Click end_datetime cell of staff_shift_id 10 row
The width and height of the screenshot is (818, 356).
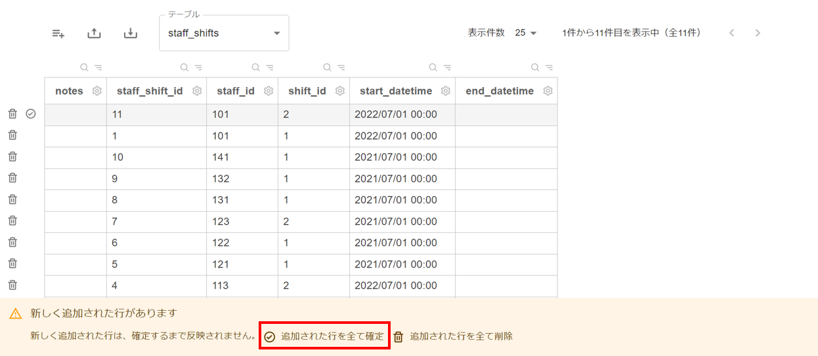506,157
